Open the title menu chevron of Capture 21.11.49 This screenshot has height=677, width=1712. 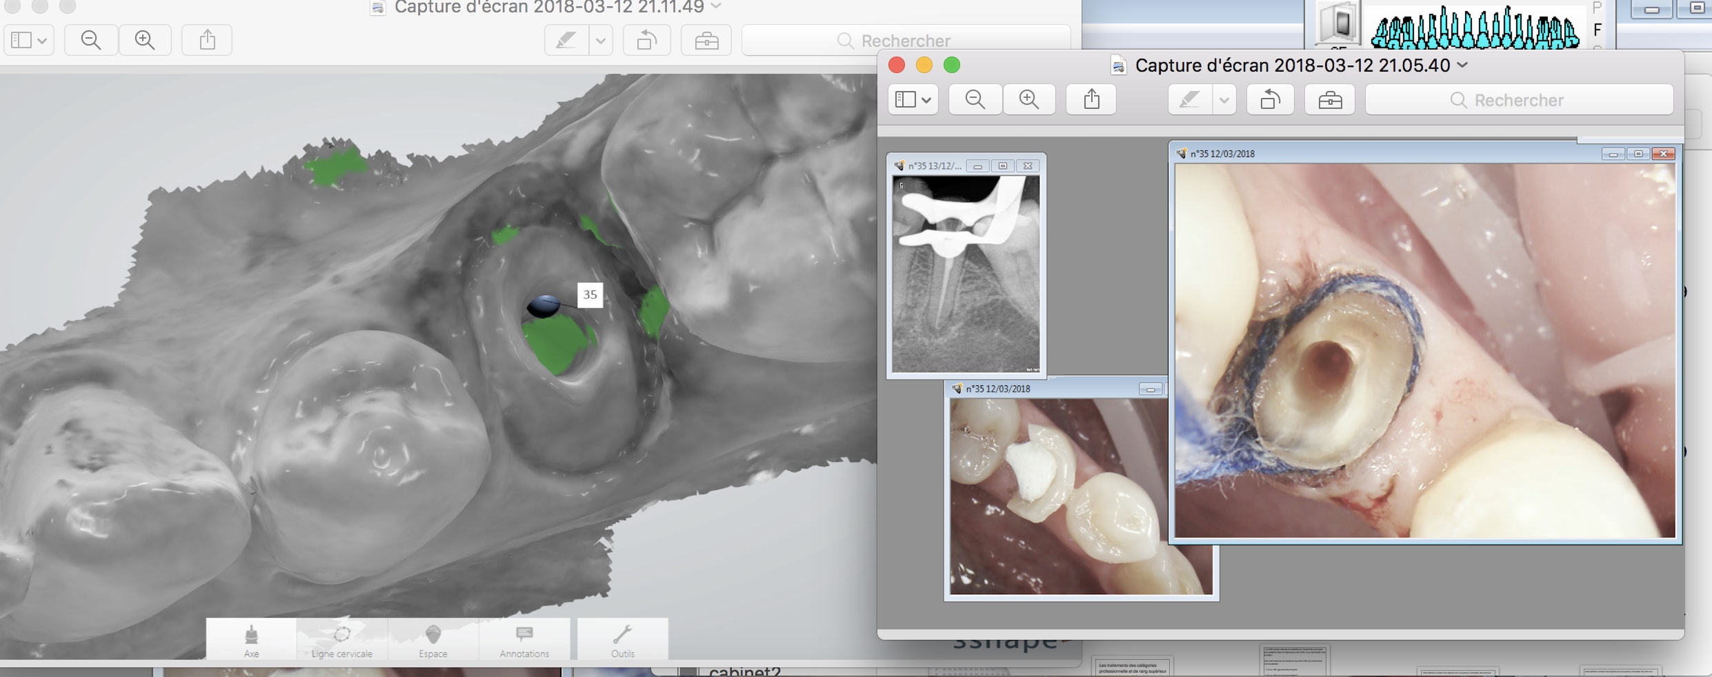click(716, 6)
